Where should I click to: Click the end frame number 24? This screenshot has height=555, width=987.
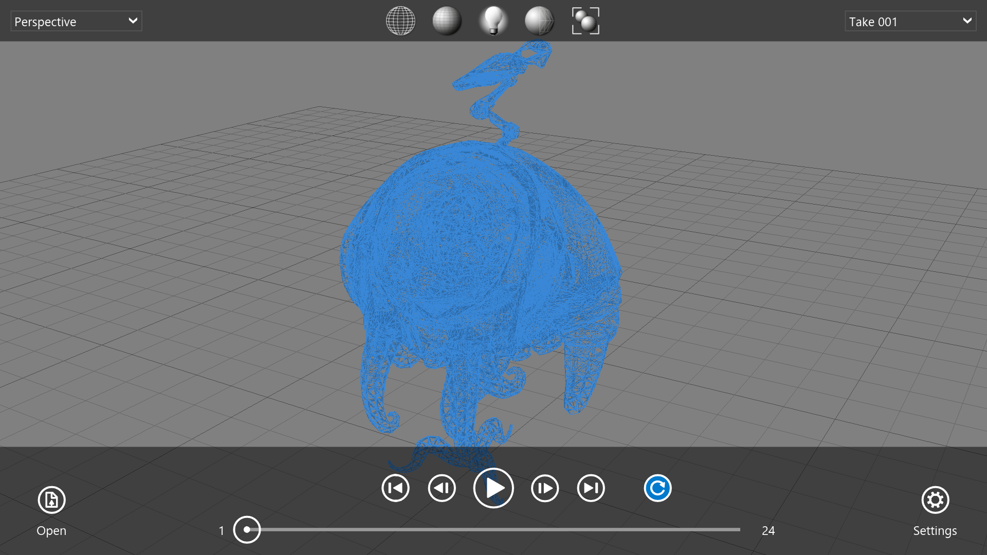pyautogui.click(x=768, y=531)
